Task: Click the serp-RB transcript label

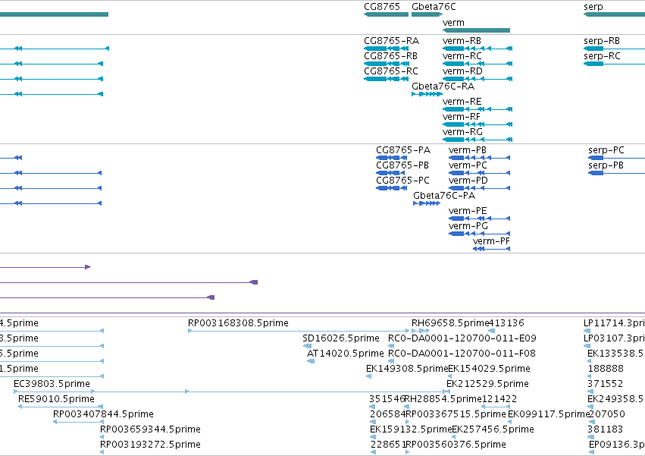Action: [x=601, y=41]
